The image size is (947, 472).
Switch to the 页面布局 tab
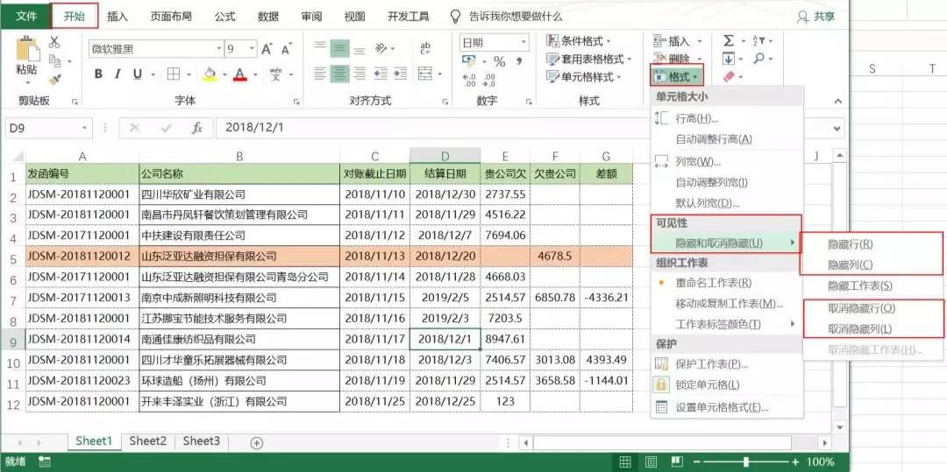point(169,17)
